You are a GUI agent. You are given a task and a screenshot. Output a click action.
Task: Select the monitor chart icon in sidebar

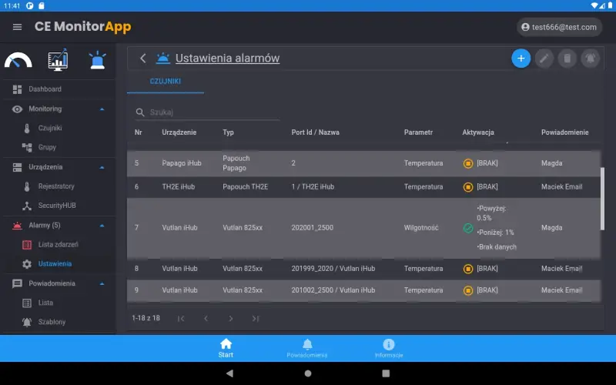pos(58,60)
